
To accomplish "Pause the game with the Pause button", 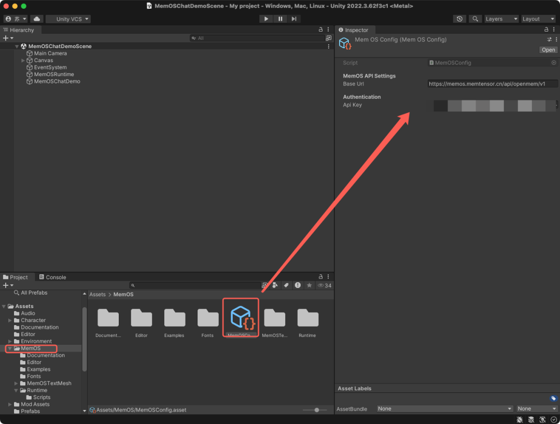I will pyautogui.click(x=281, y=19).
